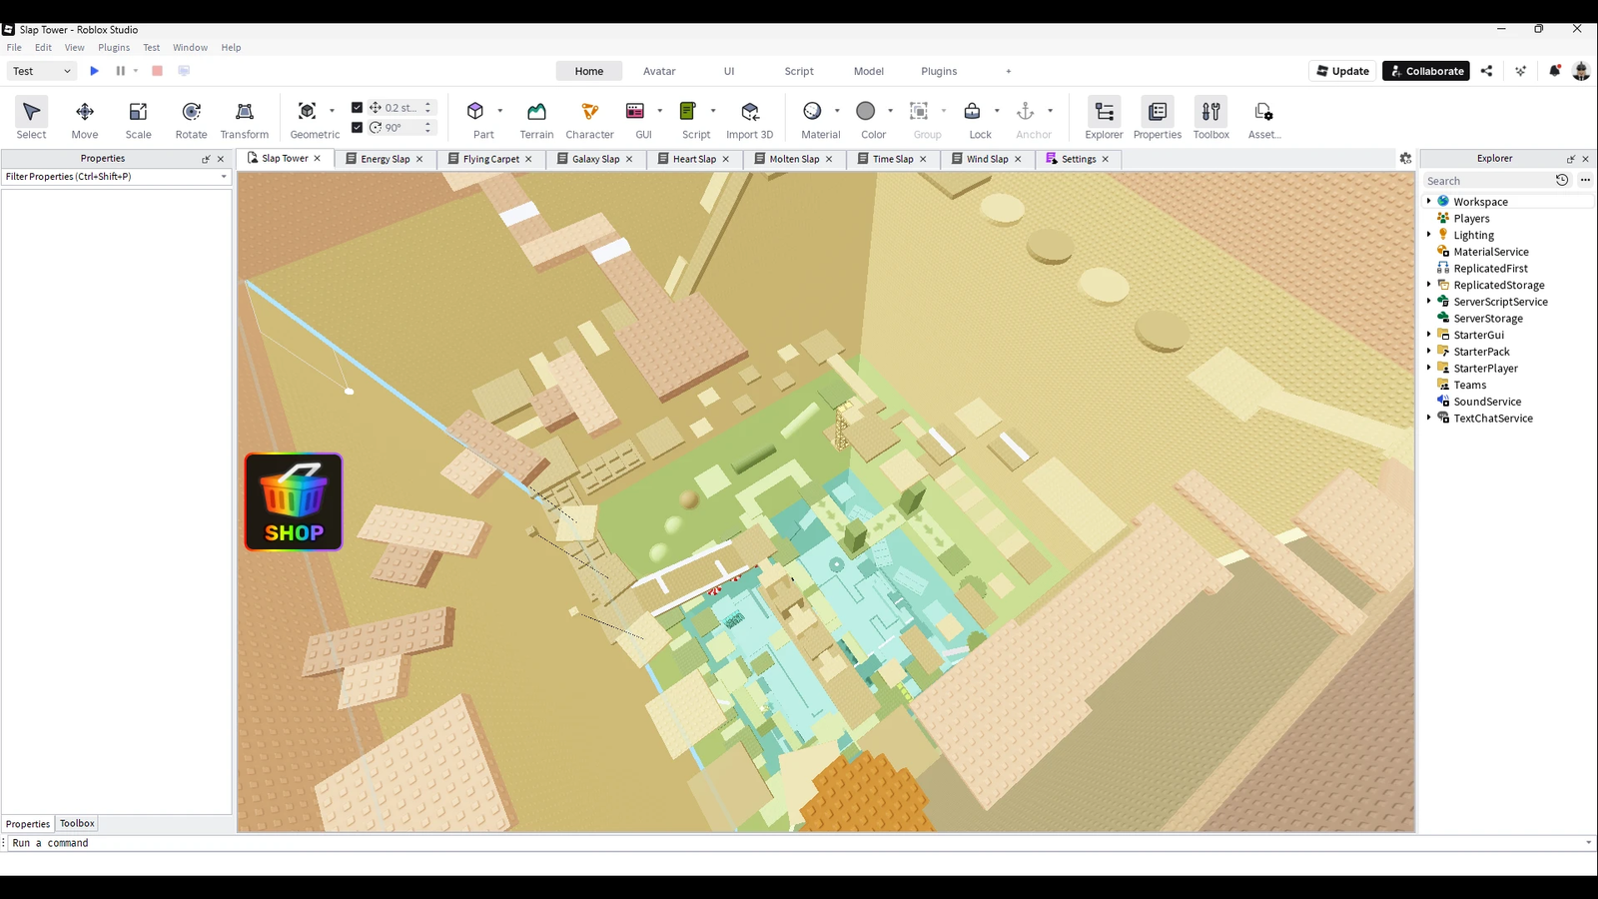Open the Material dropdown arrow
Screen dimensions: 1598x899
coord(837,111)
